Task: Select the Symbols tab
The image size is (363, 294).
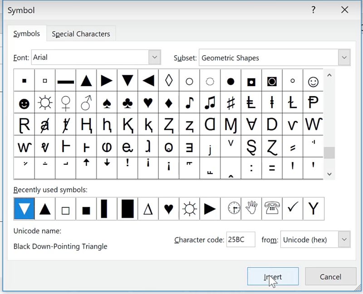Action: pyautogui.click(x=27, y=34)
